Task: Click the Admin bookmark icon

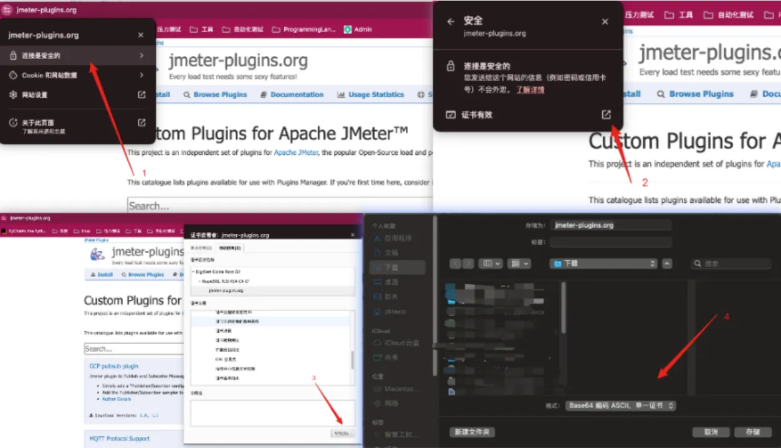Action: (x=348, y=29)
